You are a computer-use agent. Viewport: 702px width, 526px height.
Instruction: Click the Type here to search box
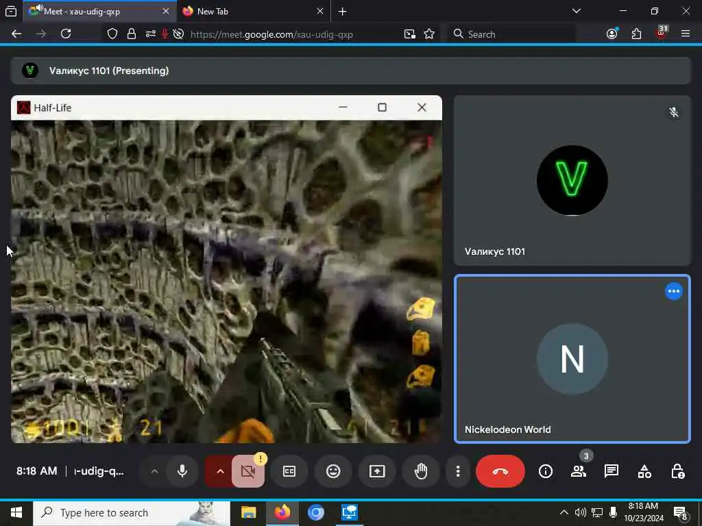tap(132, 512)
